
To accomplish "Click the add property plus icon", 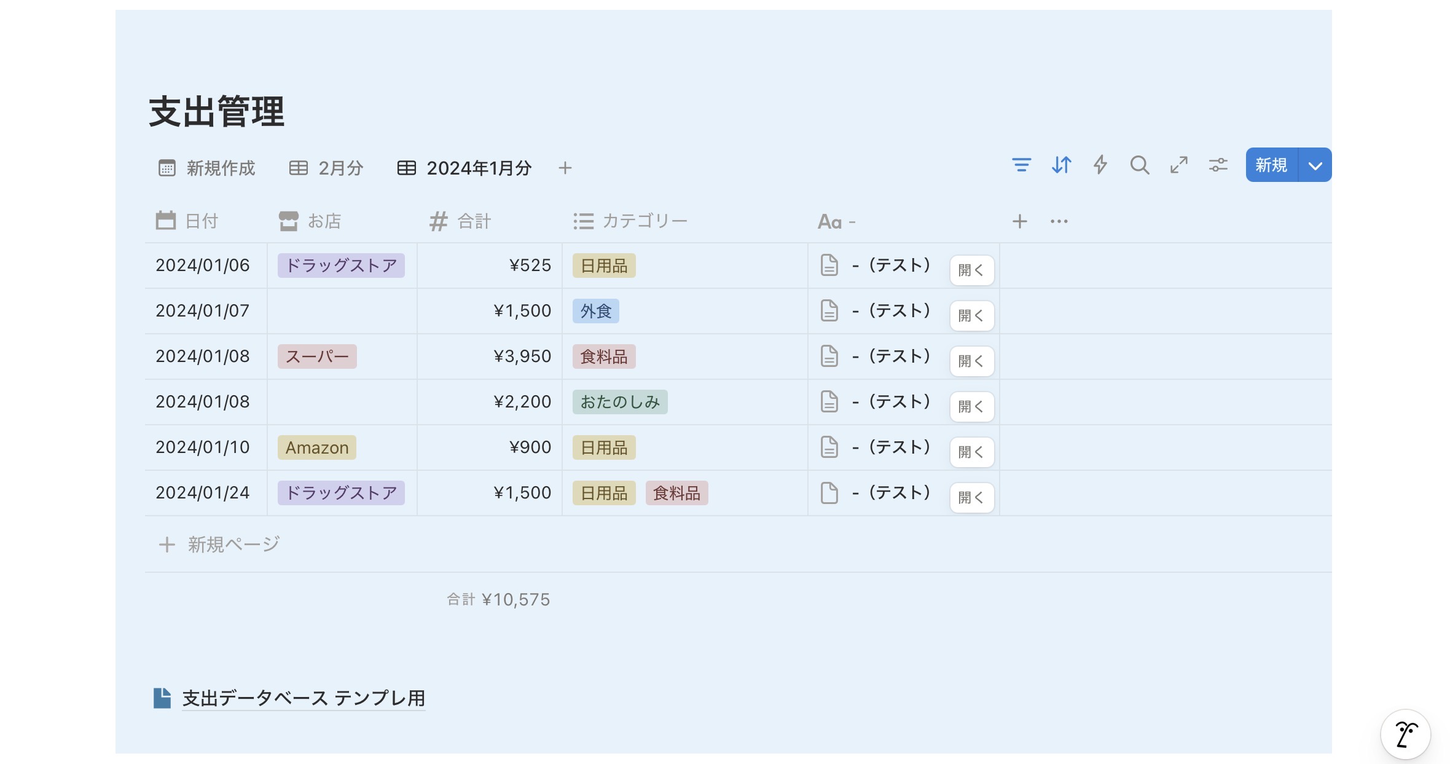I will pyautogui.click(x=1019, y=221).
